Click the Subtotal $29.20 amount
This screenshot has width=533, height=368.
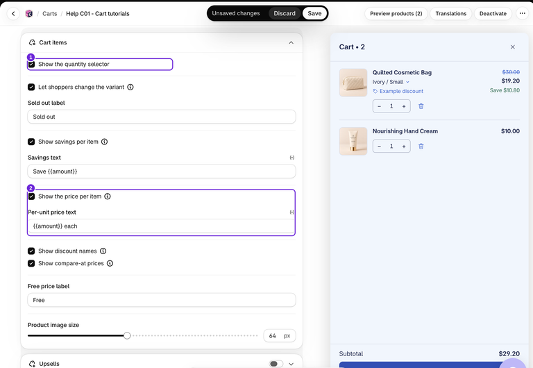pos(509,353)
